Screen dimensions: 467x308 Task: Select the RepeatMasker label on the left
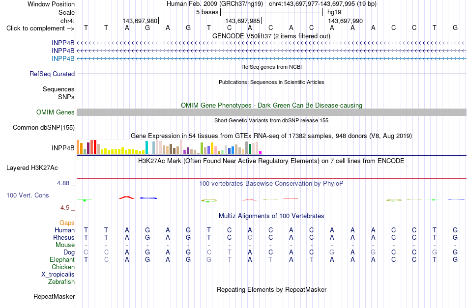pyautogui.click(x=54, y=296)
